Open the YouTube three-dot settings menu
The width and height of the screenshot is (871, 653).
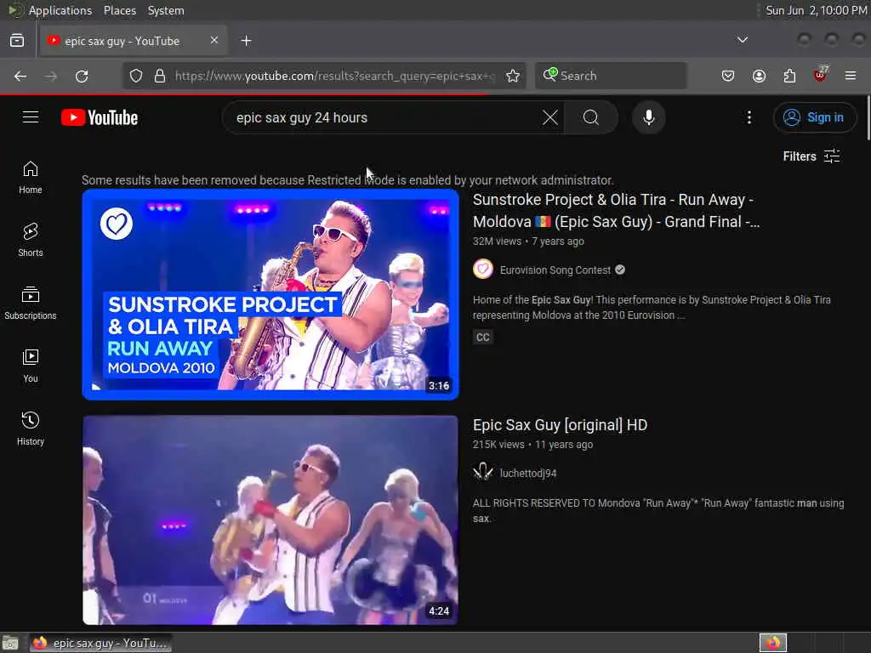(x=749, y=117)
